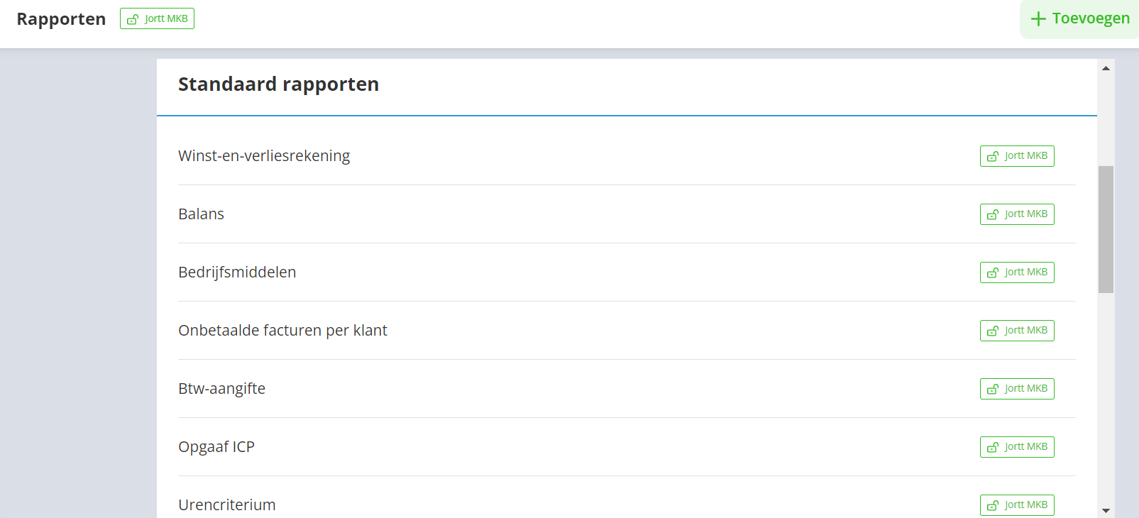Click the Jortt MKB badge for Balans
Viewport: 1139px width, 518px height.
(x=1016, y=214)
